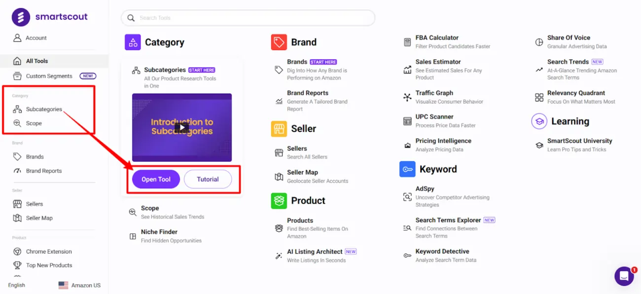Open the English language selector

16,285
